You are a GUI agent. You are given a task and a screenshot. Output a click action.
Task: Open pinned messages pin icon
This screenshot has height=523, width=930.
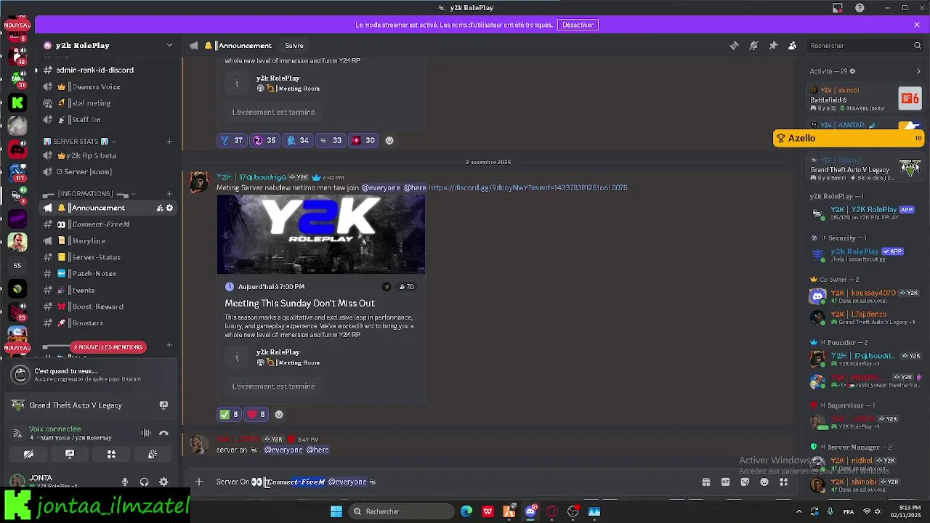[x=773, y=45]
